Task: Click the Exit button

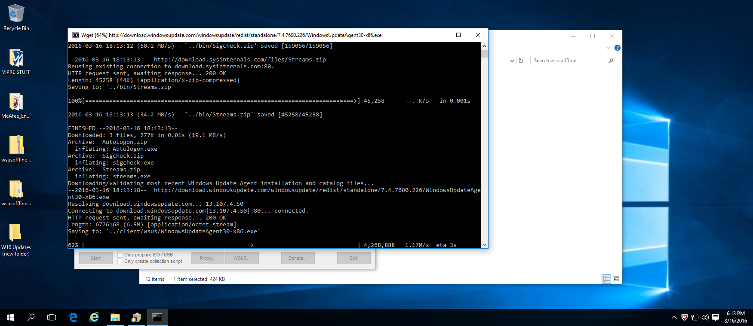Action: click(x=353, y=258)
